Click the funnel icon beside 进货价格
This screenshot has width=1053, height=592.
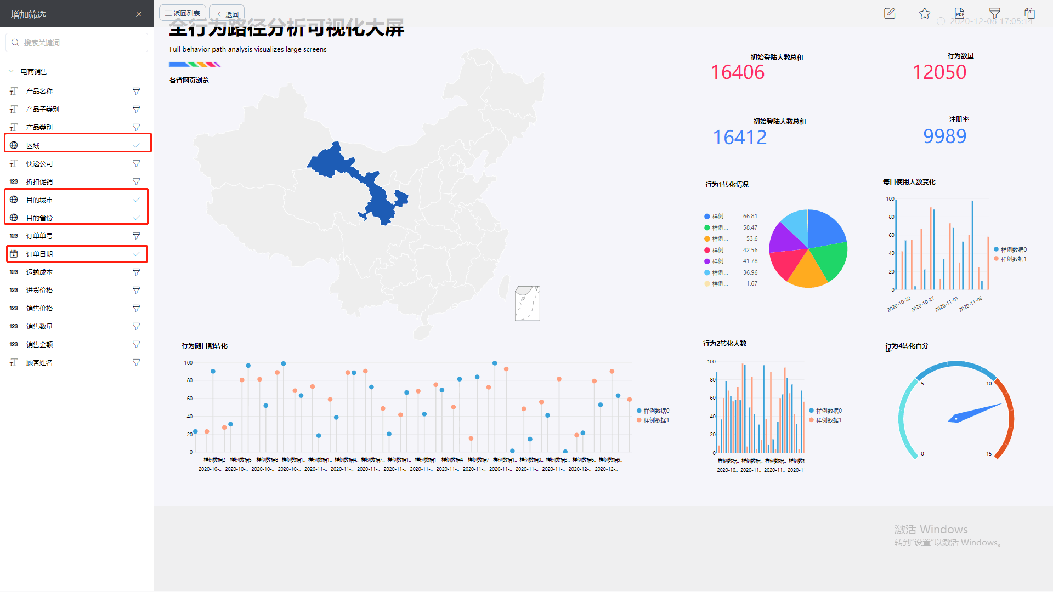(x=136, y=290)
